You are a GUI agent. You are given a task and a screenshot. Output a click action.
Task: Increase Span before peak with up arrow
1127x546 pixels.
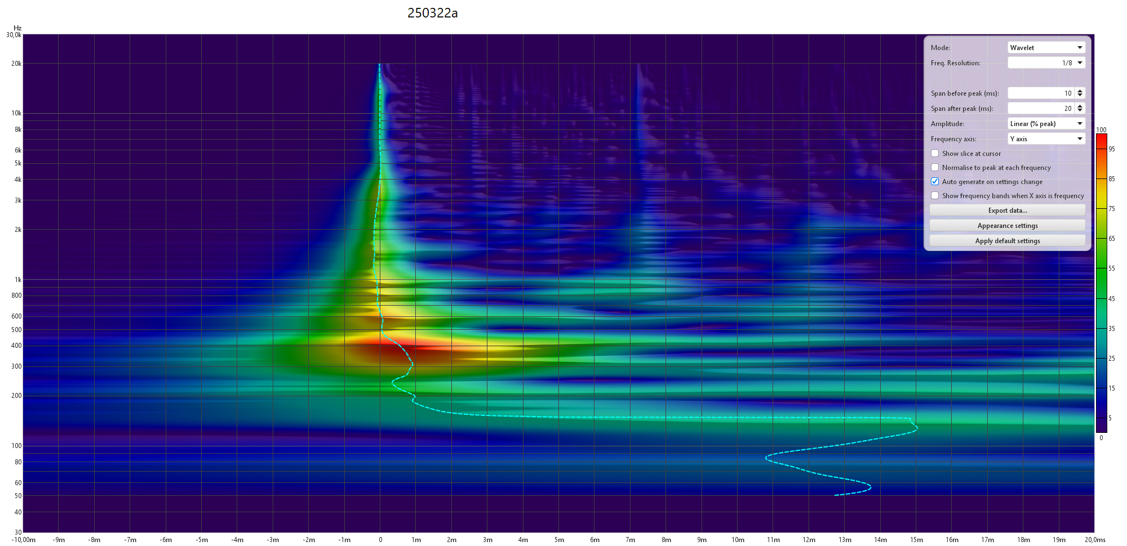(x=1080, y=91)
